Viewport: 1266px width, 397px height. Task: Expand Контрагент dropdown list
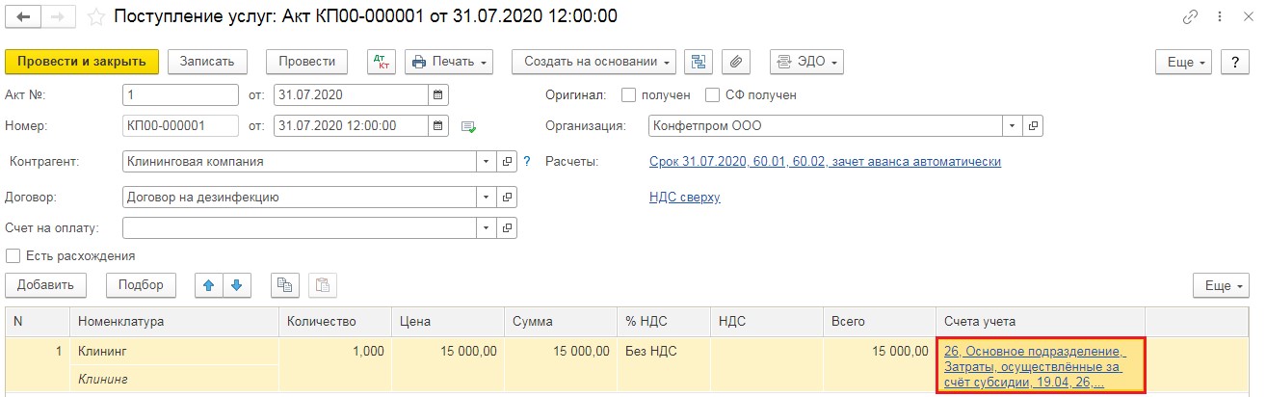488,161
